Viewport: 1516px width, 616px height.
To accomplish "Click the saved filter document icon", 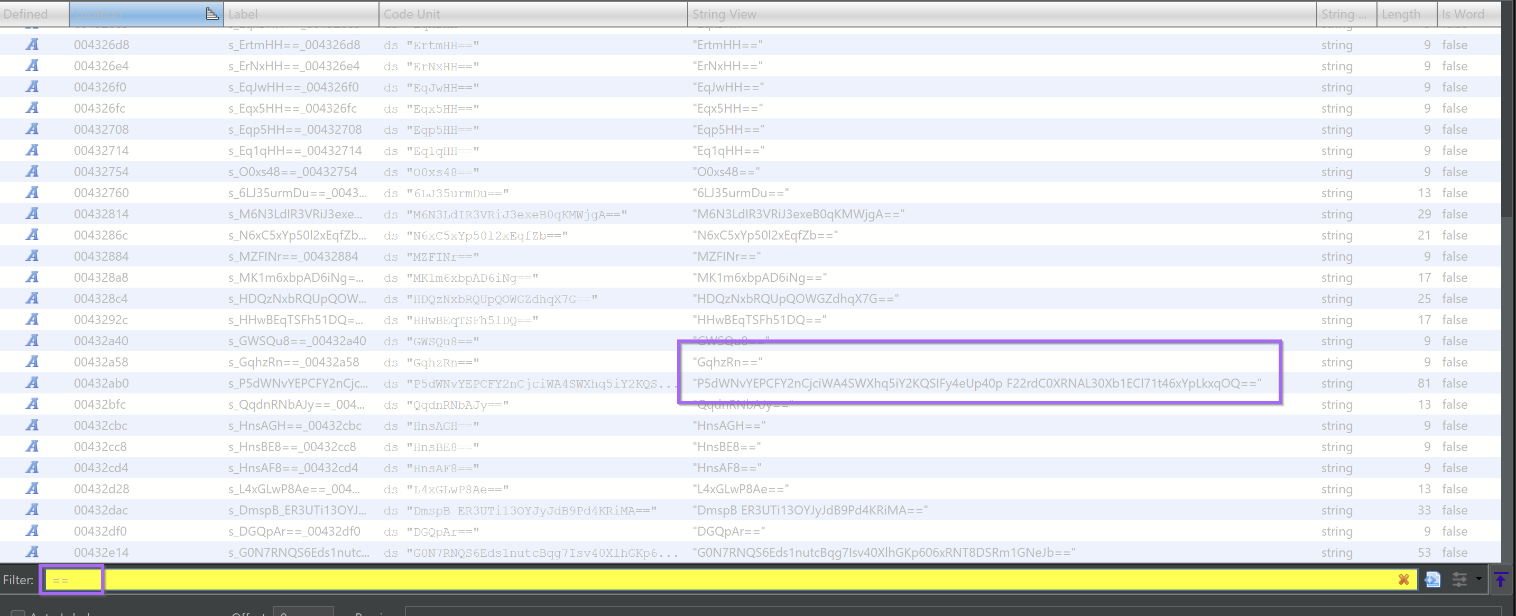I will click(x=1432, y=580).
